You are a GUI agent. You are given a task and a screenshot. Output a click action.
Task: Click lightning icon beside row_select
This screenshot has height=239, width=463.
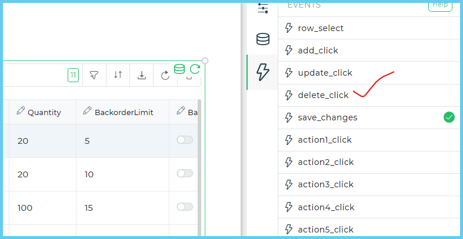(x=288, y=28)
